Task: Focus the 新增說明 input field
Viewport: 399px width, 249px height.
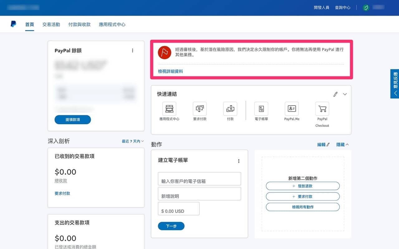Action: coord(199,194)
